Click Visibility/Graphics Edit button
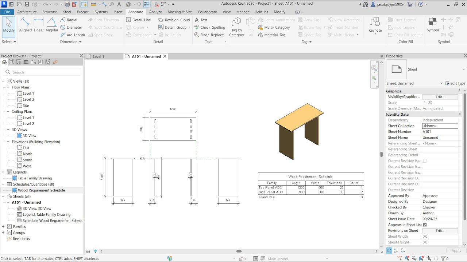The width and height of the screenshot is (467, 262). pos(440,97)
